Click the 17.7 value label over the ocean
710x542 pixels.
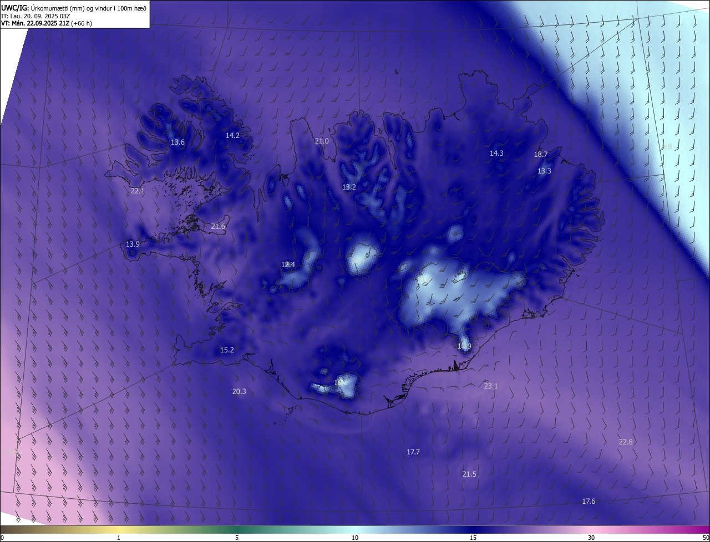(x=413, y=452)
